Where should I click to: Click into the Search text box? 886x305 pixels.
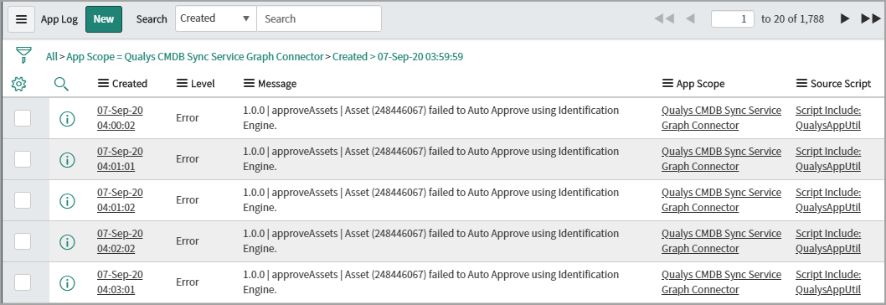(x=319, y=18)
